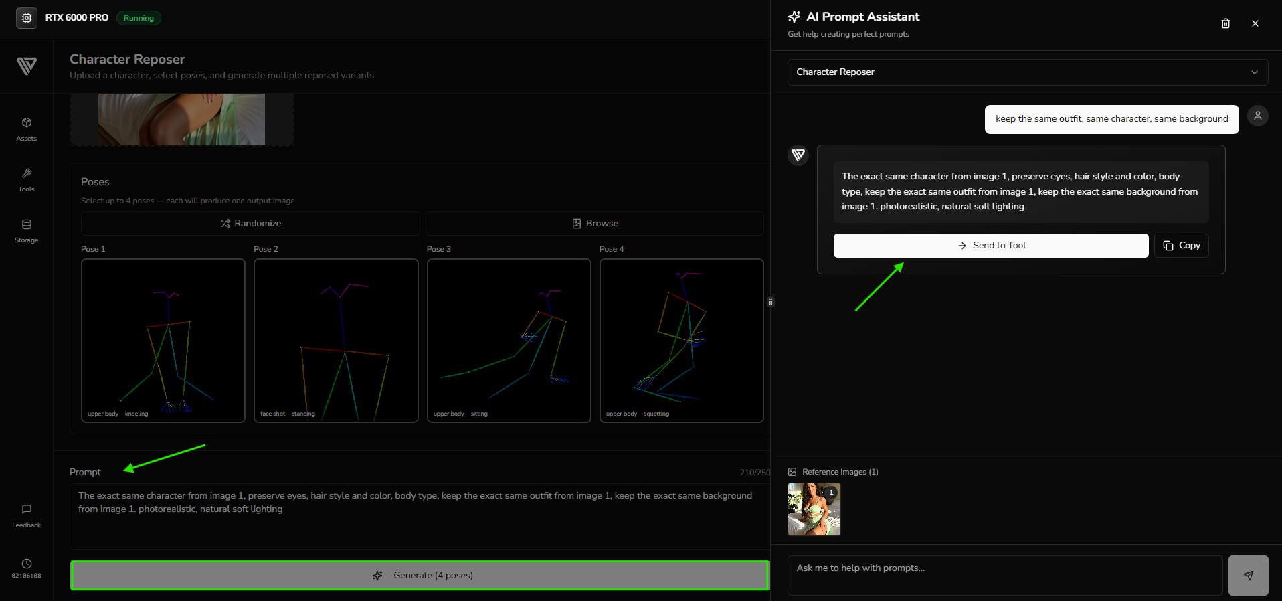Send message with paper plane icon
Viewport: 1282px width, 601px height.
[x=1248, y=576]
